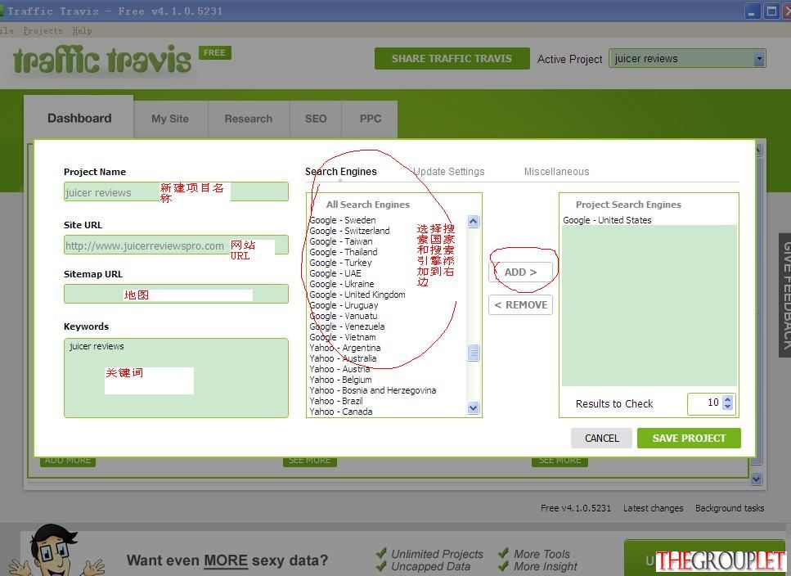
Task: Select Yahoo - Bosnia and Herzegovina
Action: [373, 390]
